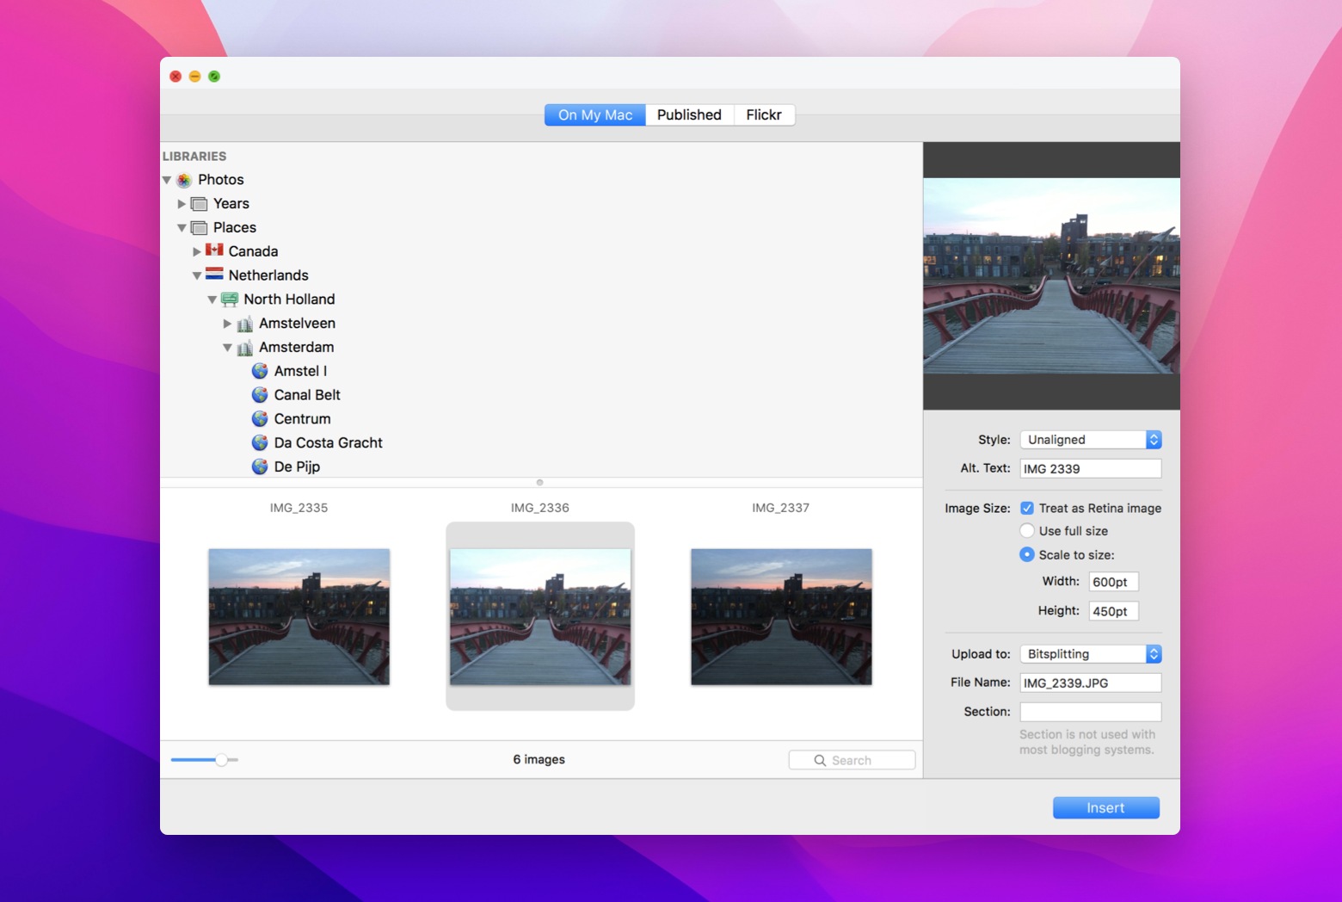Click the globe icon next to De Pijp
Viewport: 1342px width, 902px height.
(x=261, y=466)
